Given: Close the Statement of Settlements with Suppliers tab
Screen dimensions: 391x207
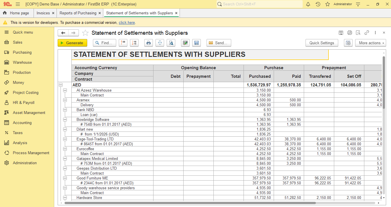Looking at the screenshot, I should pyautogui.click(x=176, y=13).
